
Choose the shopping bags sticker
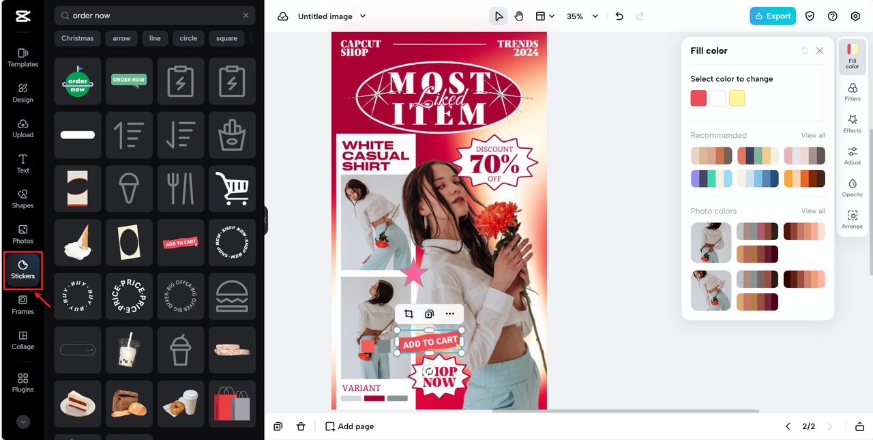tap(232, 404)
